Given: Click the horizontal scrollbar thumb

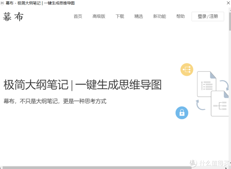Looking at the screenshot, I should [97, 168].
